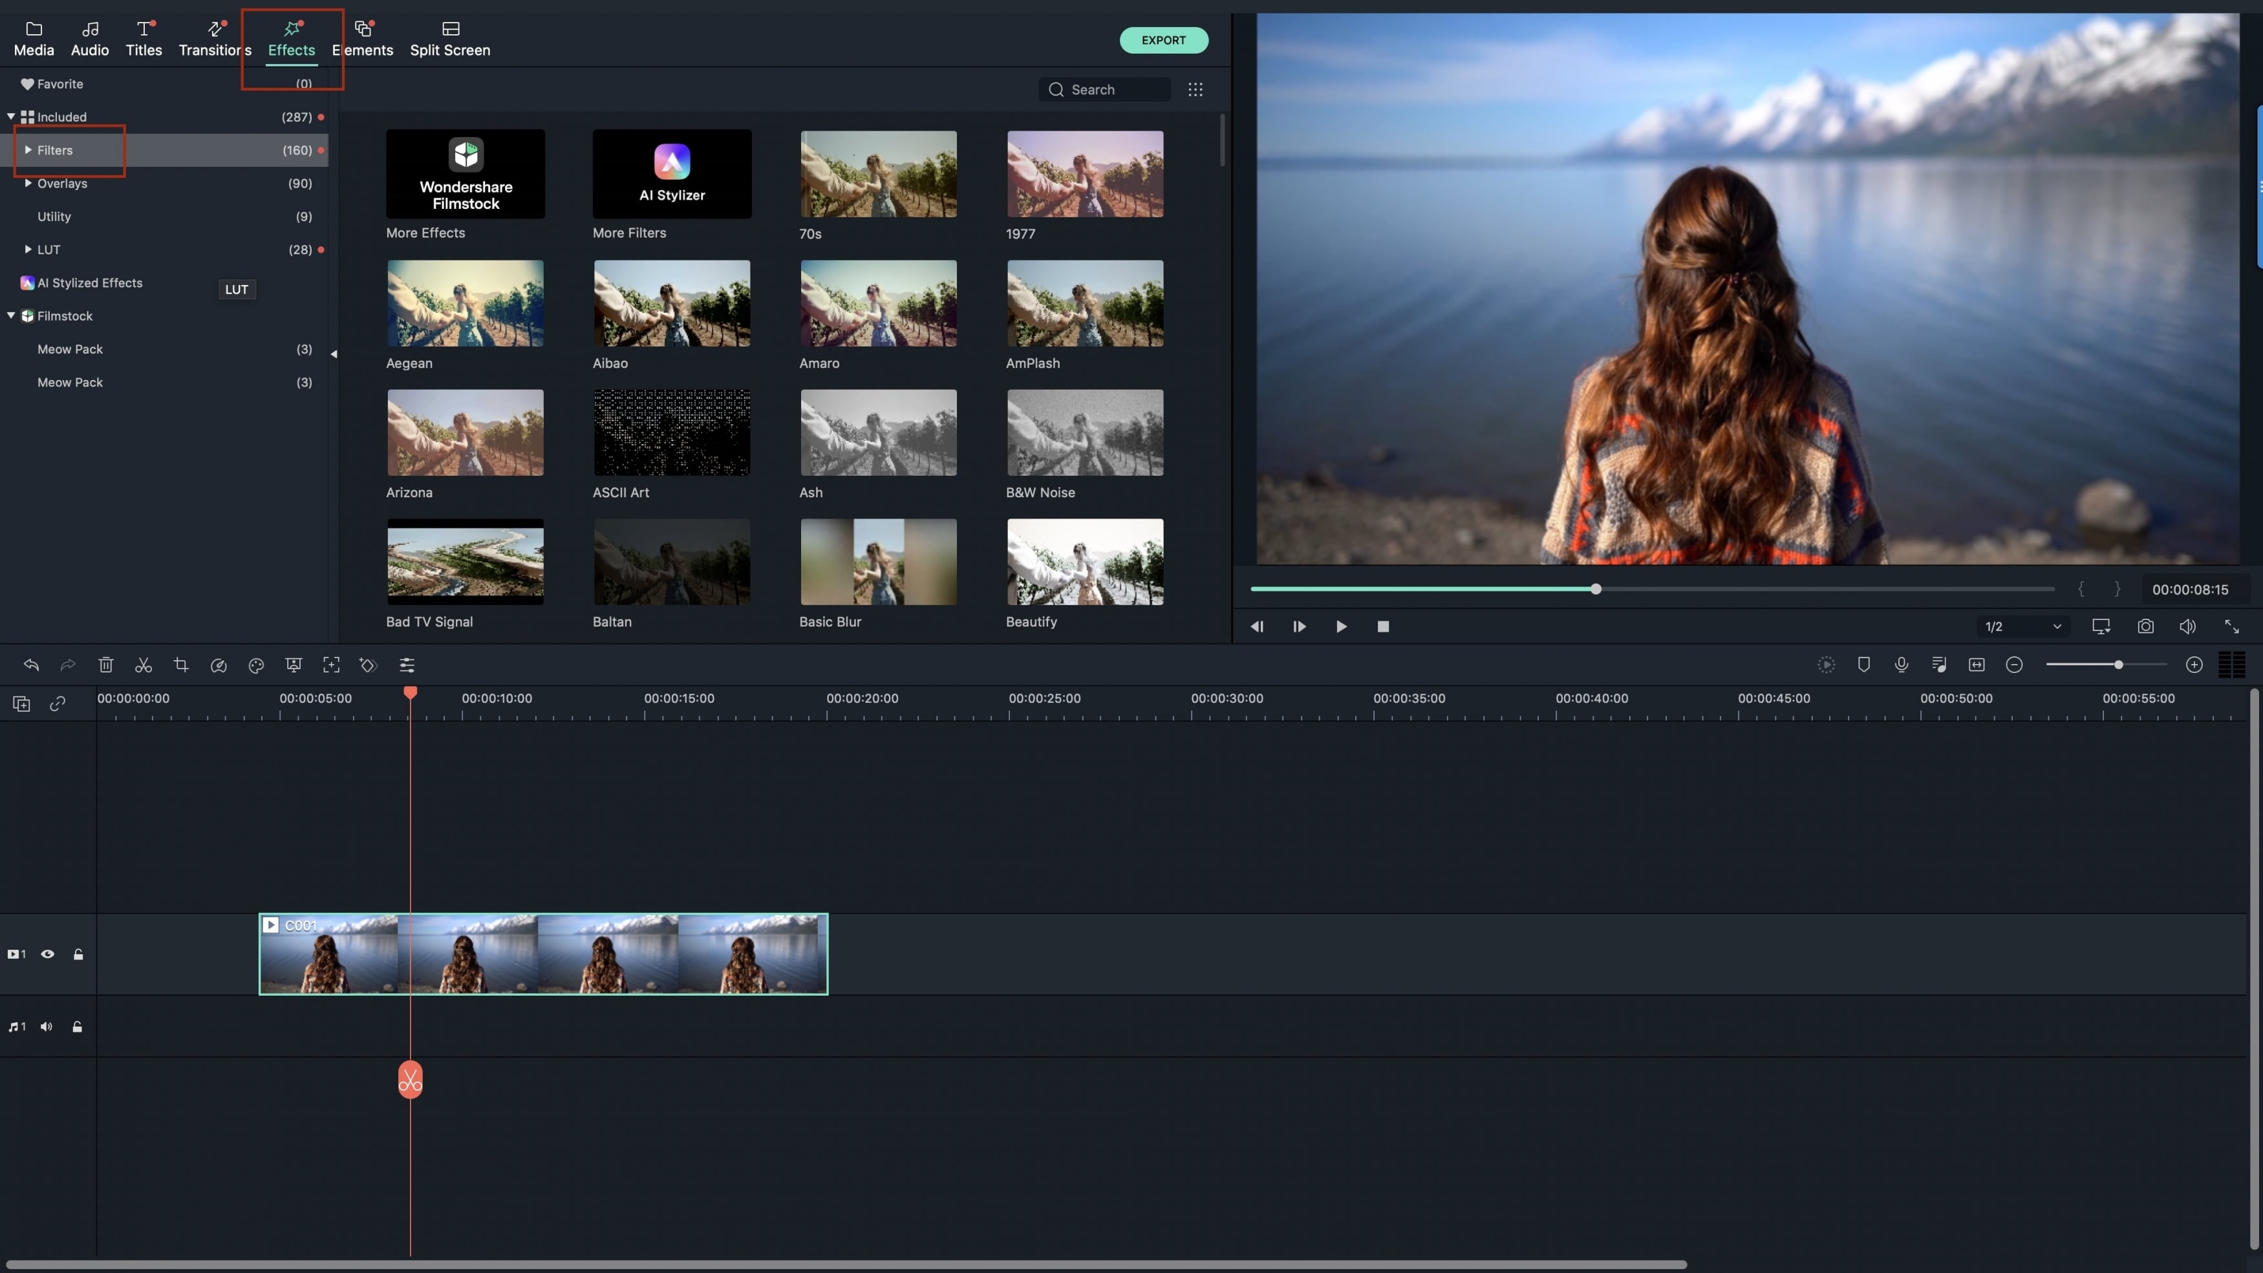
Task: Toggle the lock icon on audio track
Action: [x=76, y=1026]
